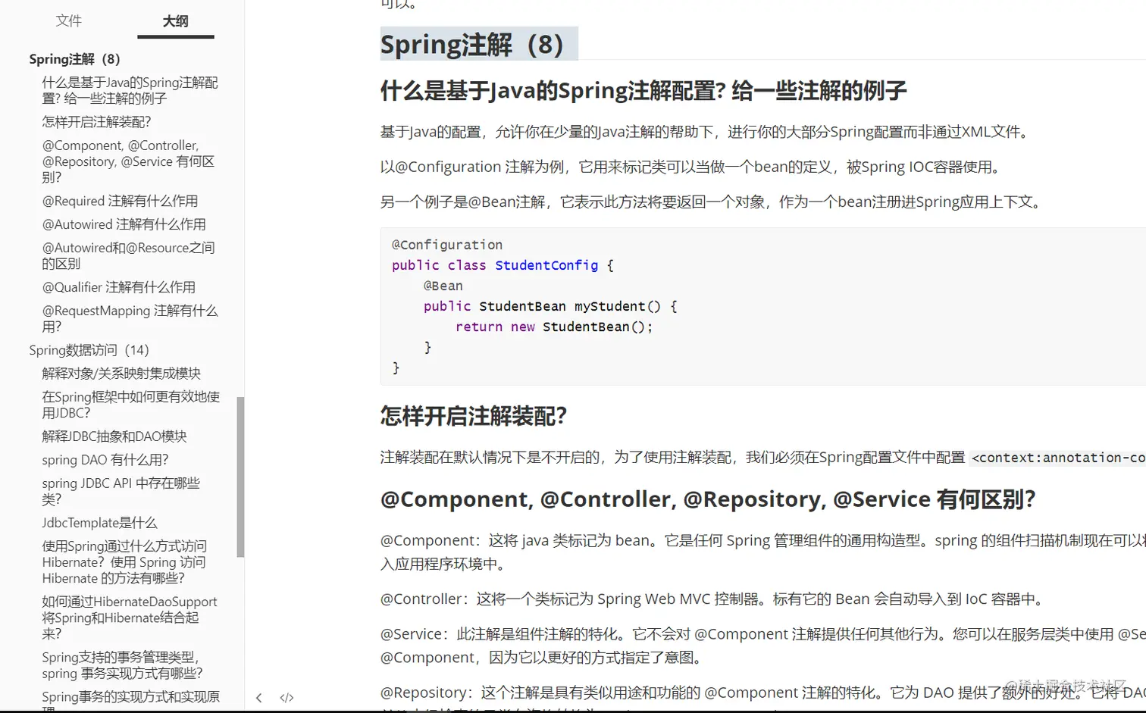Switch to the 文件 tab
Viewport: 1146px width, 713px height.
click(68, 21)
